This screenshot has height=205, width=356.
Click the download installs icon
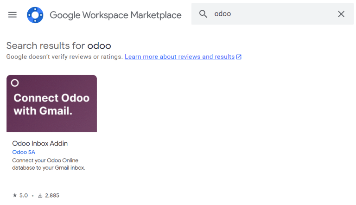pos(40,195)
